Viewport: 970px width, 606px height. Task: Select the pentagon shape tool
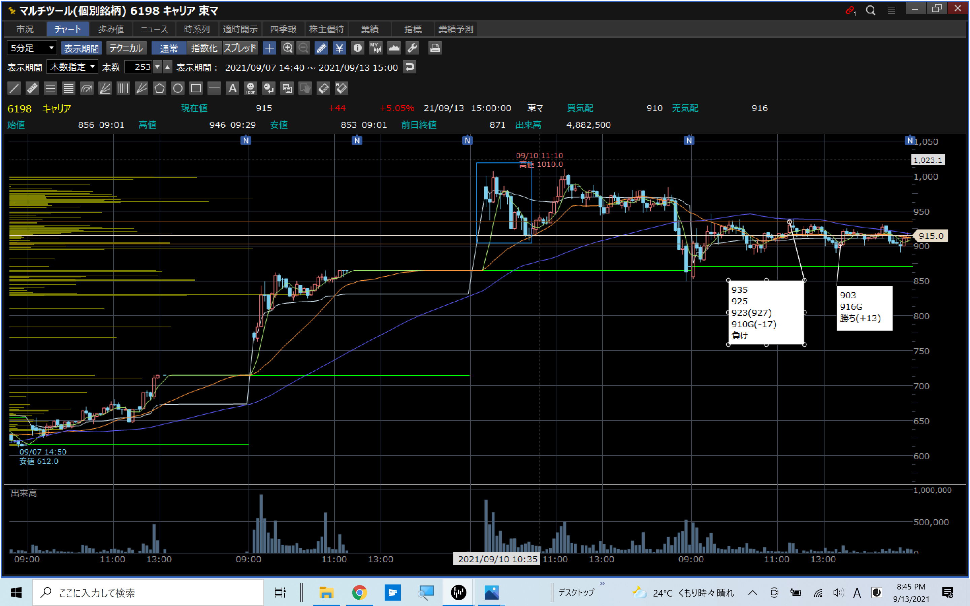(x=160, y=88)
